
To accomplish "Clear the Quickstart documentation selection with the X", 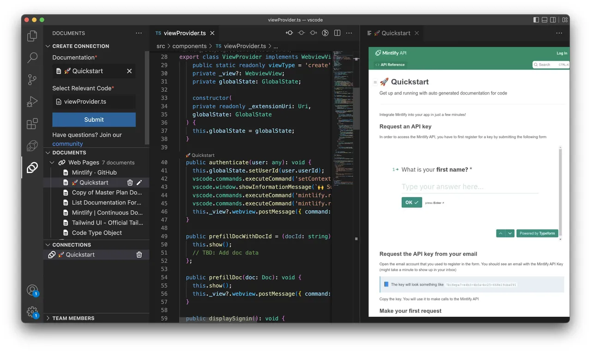I will pos(129,71).
